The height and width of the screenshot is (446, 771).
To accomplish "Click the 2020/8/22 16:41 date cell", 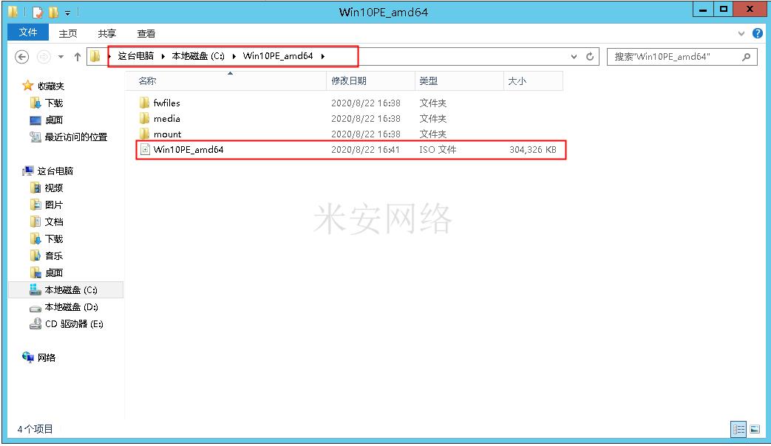I will point(365,149).
